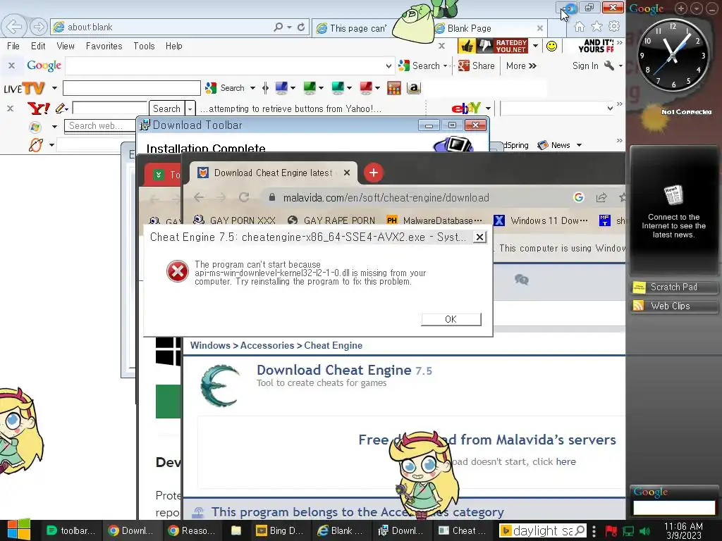Click the malavida.com URL in Chrome

coord(386,198)
